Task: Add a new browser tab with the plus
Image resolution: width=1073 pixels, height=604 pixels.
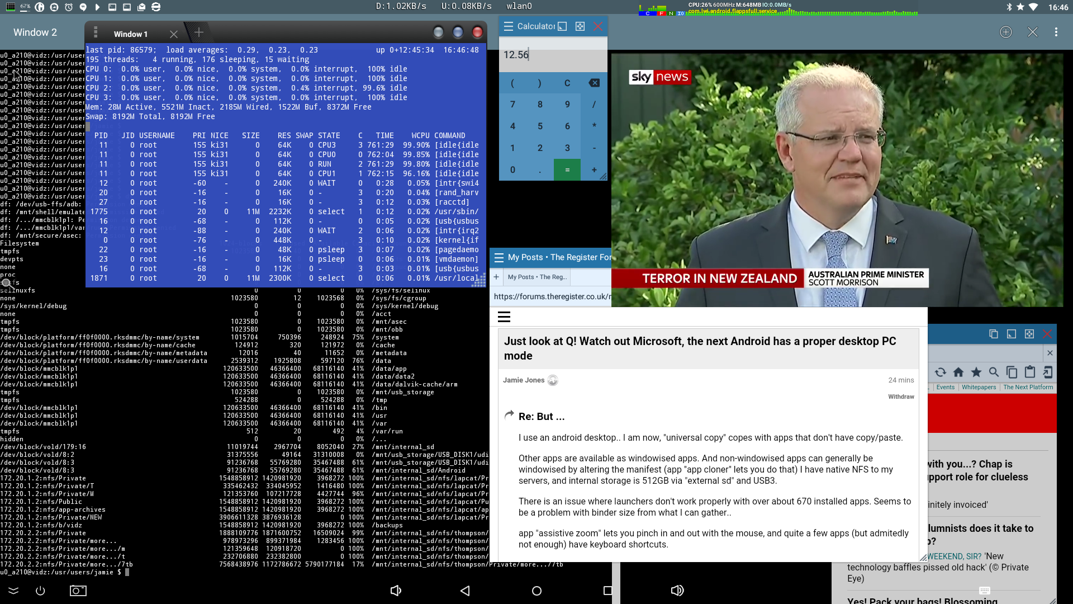Action: [496, 277]
